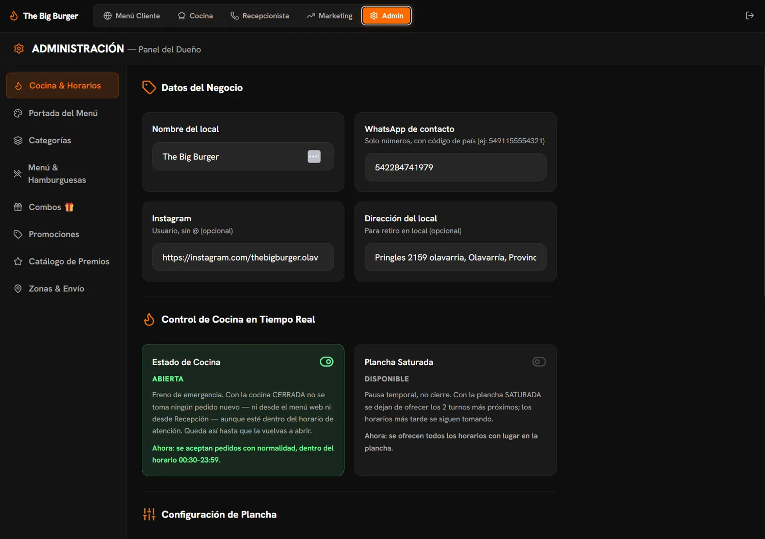Click the logout icon in the top bar

pyautogui.click(x=749, y=16)
